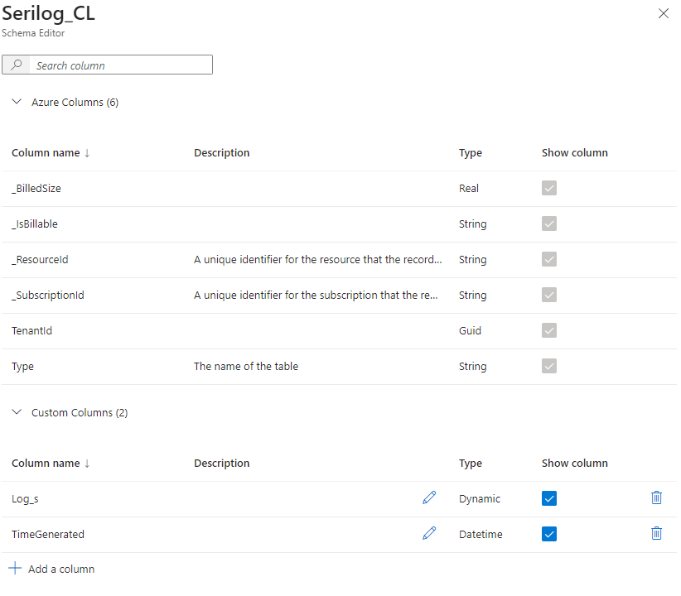Close the Schema Editor panel
Screen dimensions: 681x596
click(x=664, y=13)
